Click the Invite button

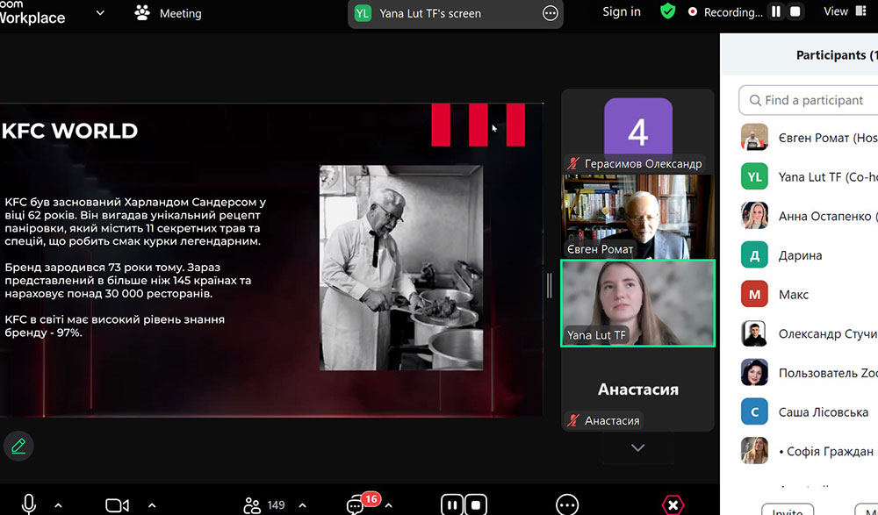[x=788, y=510]
